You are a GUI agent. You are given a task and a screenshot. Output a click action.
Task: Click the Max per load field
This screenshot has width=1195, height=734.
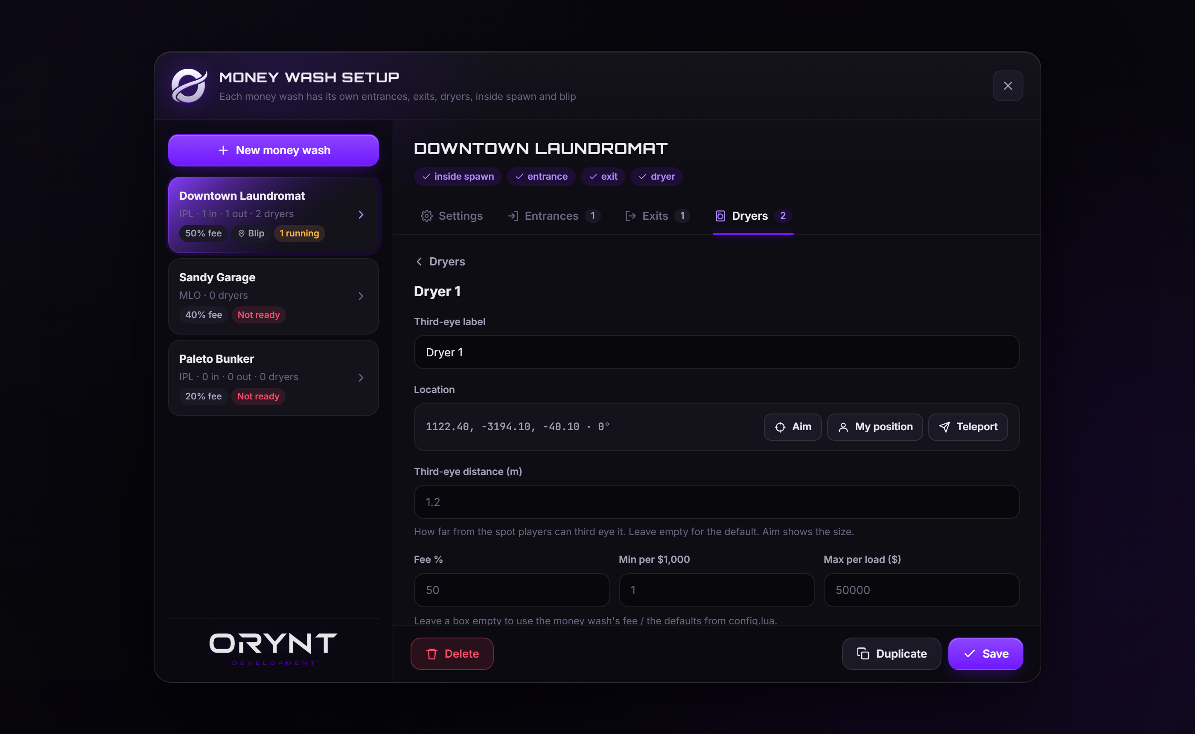click(x=921, y=590)
